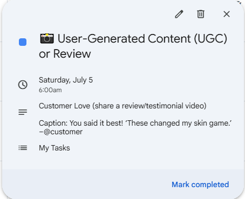Open the task editor with the pencil icon

(x=179, y=14)
